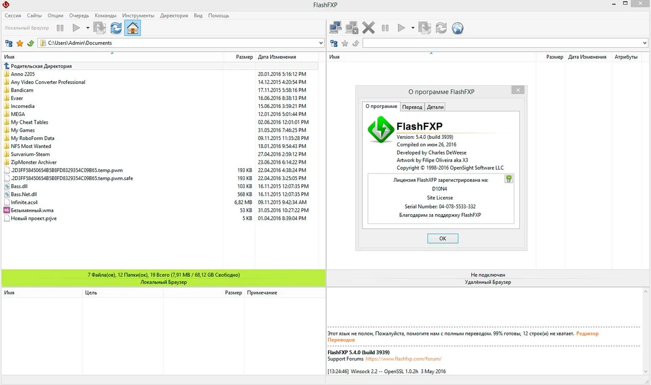Click the Disconnect icon in remote toolbar
651x385 pixels.
pos(352,28)
